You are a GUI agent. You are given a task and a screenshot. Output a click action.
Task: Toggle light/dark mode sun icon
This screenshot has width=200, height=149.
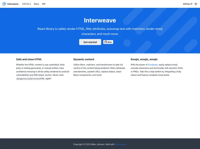196,4
